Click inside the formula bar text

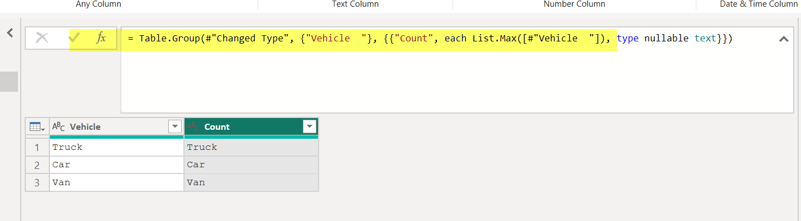pos(430,39)
